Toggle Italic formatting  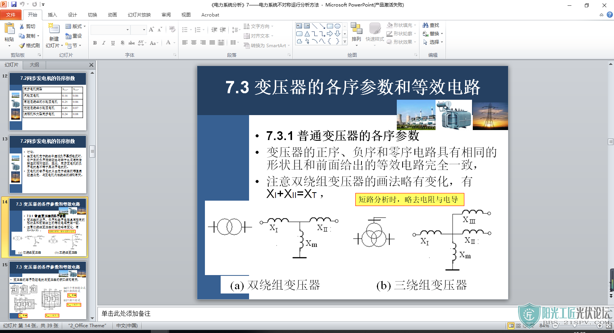click(x=104, y=43)
